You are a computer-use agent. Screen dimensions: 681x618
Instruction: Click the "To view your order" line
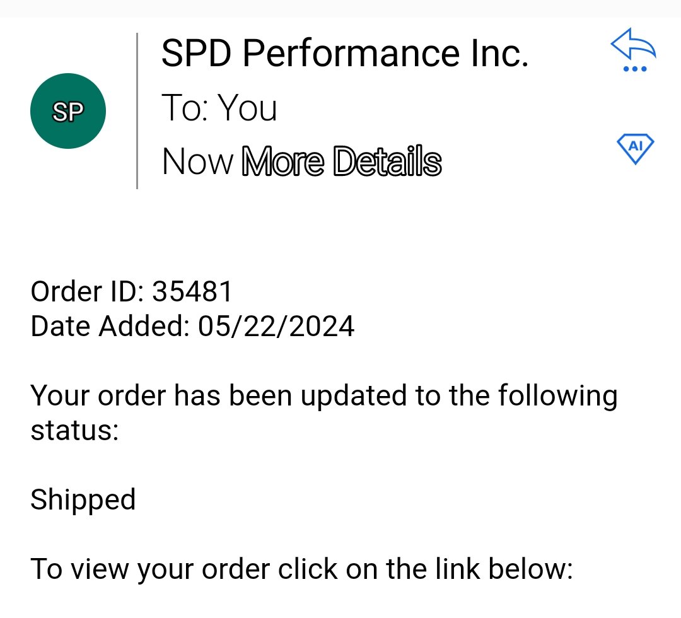pyautogui.click(x=302, y=568)
